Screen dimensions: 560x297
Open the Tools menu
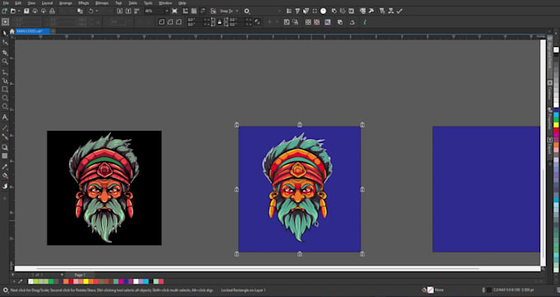click(x=148, y=2)
